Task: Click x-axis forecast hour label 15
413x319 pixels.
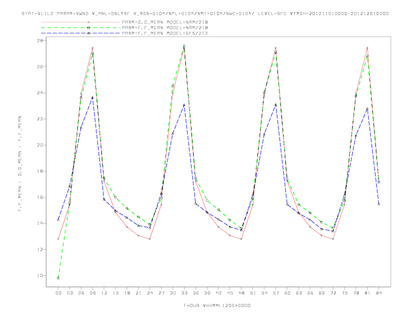Action: (x=115, y=293)
